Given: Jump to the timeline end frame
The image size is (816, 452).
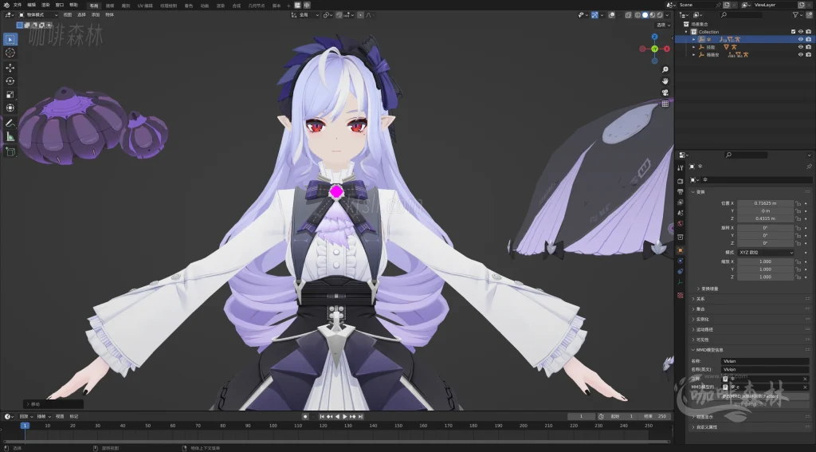Looking at the screenshot, I should click(x=361, y=417).
